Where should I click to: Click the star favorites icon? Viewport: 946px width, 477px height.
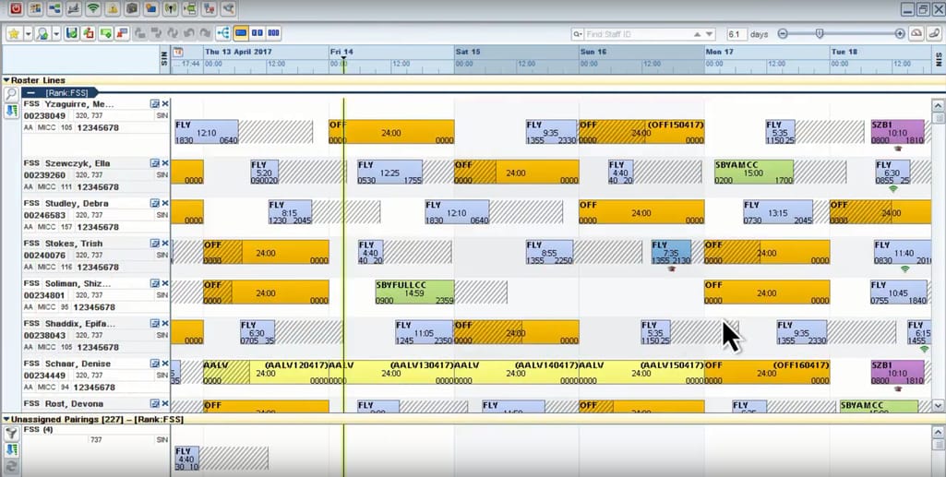pyautogui.click(x=14, y=34)
